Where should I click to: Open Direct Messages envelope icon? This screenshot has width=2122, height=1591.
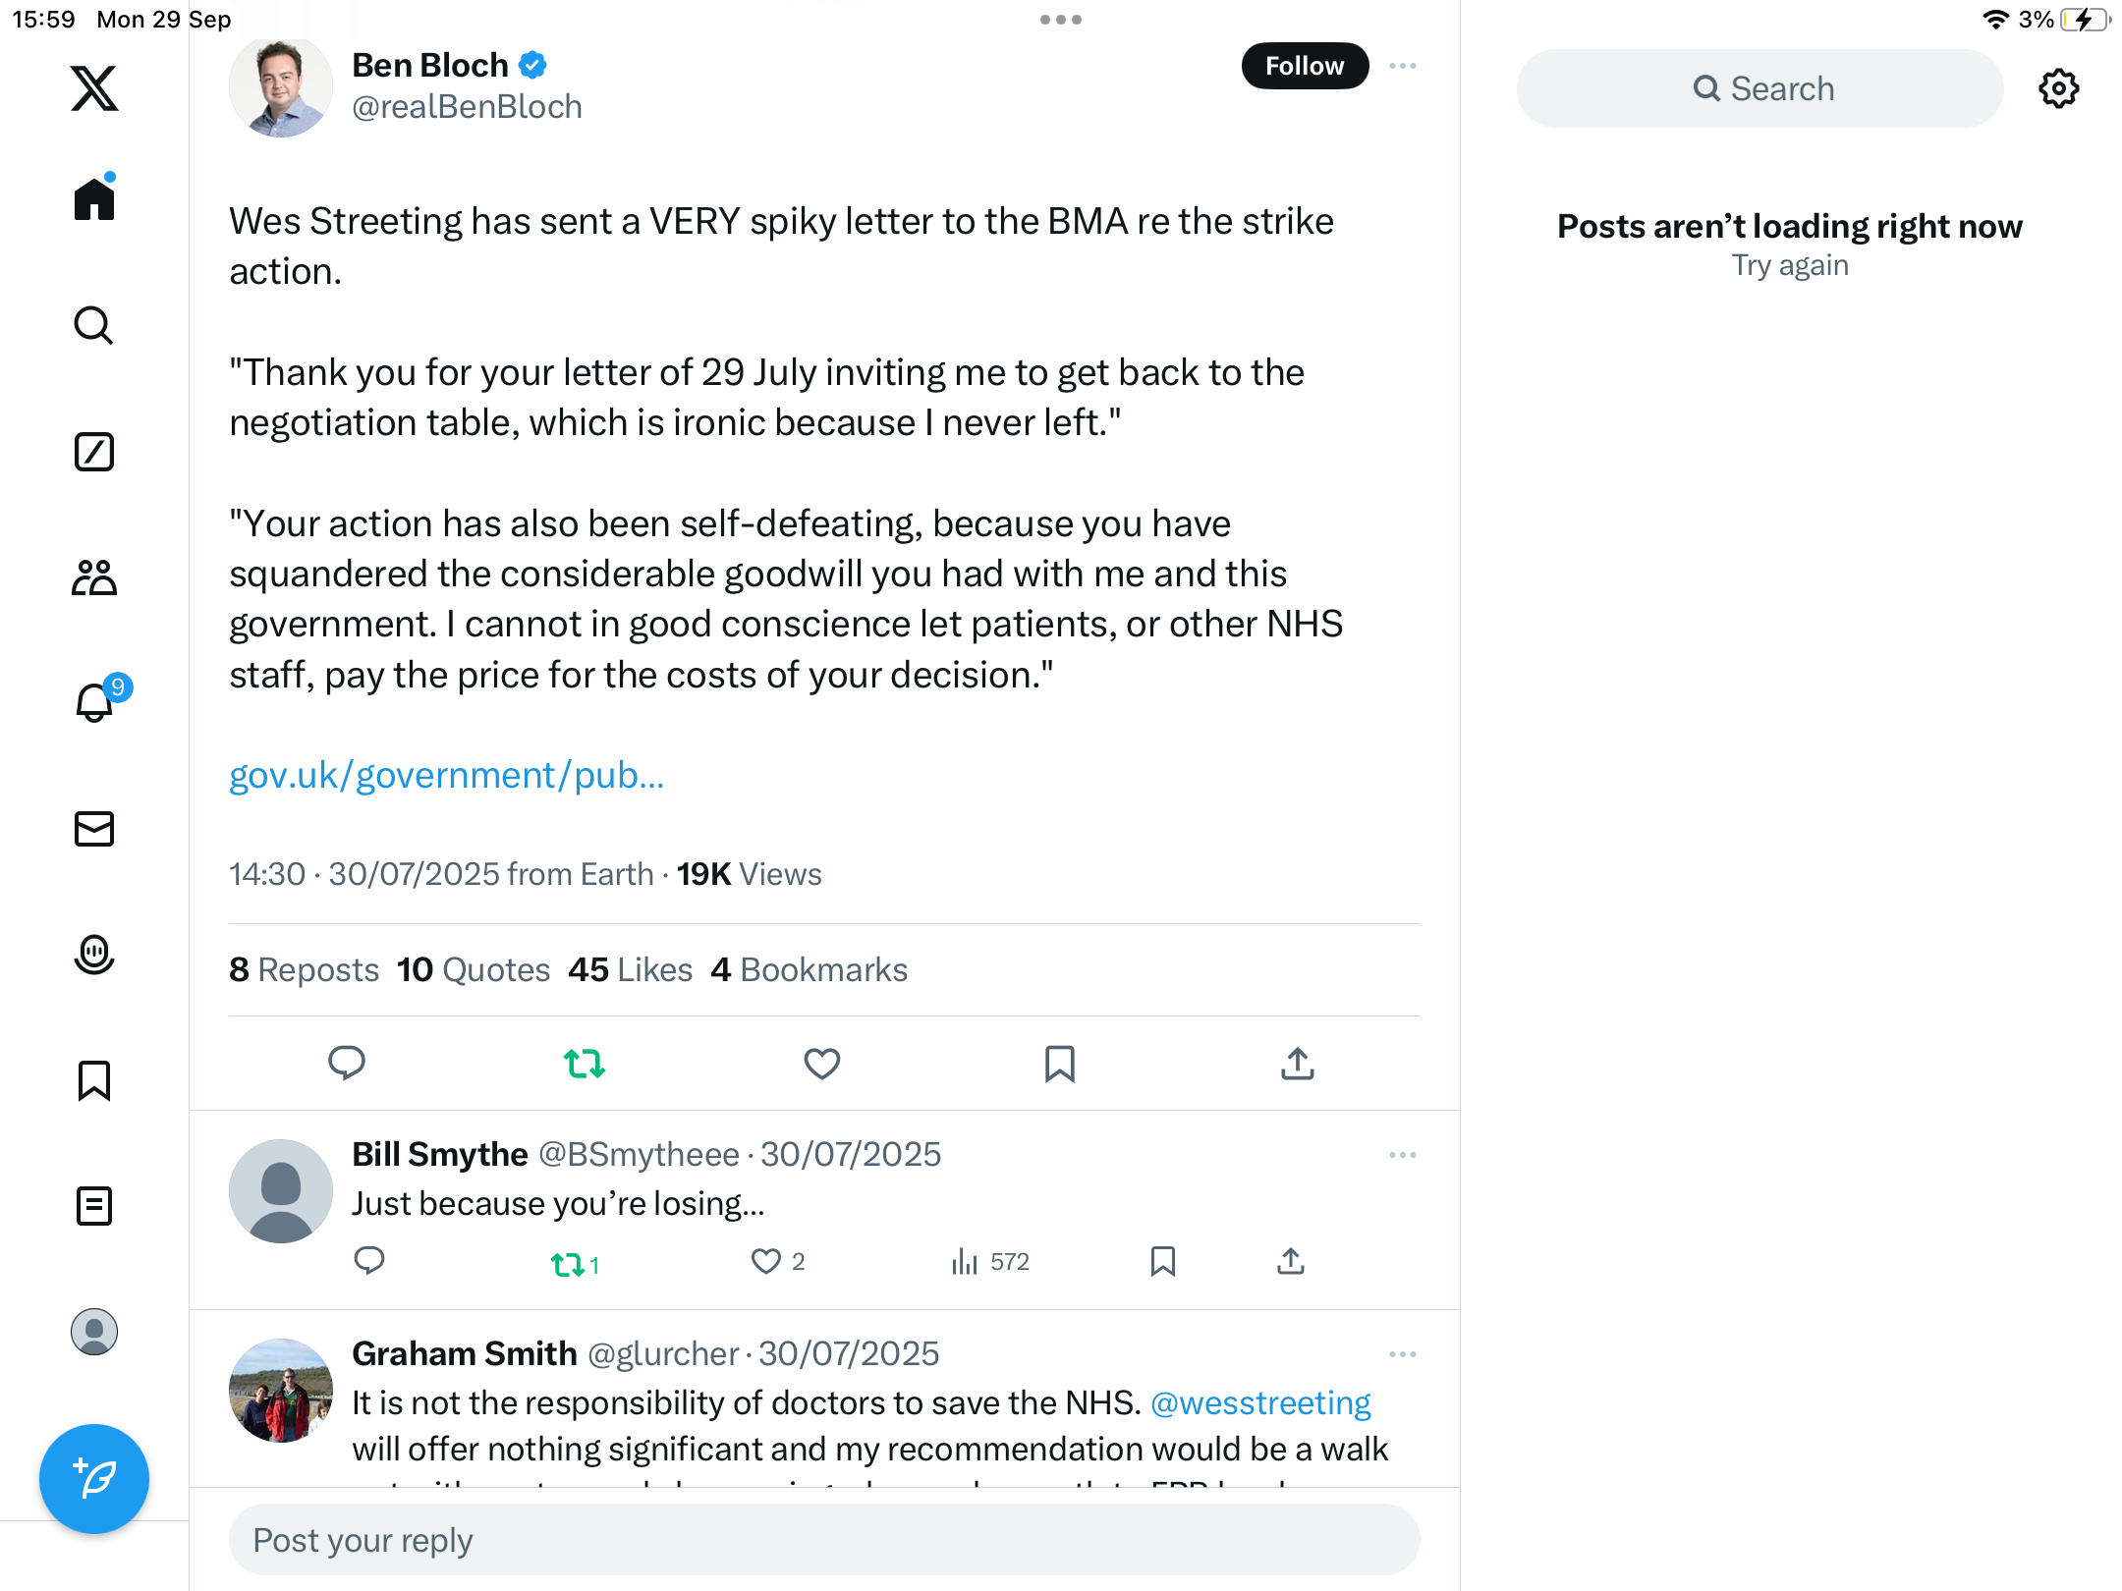[x=94, y=829]
